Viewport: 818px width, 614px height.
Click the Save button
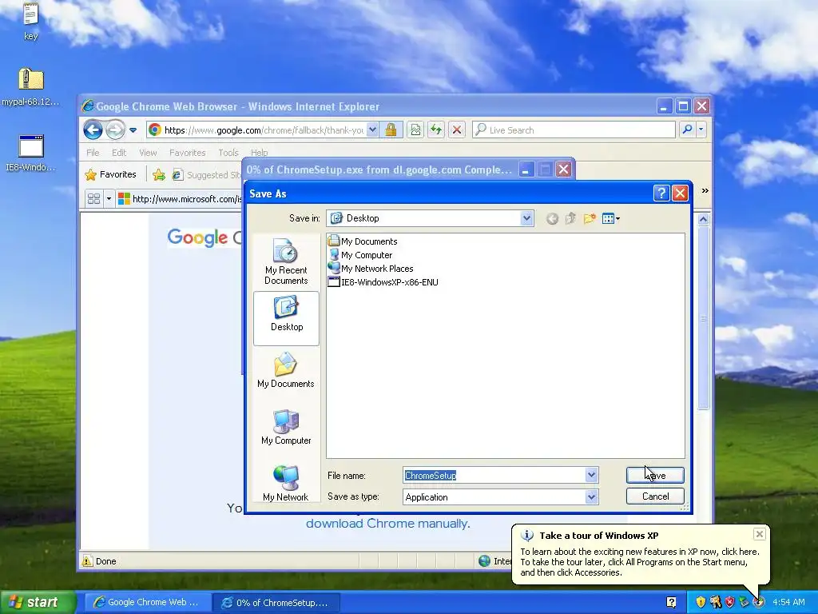655,475
